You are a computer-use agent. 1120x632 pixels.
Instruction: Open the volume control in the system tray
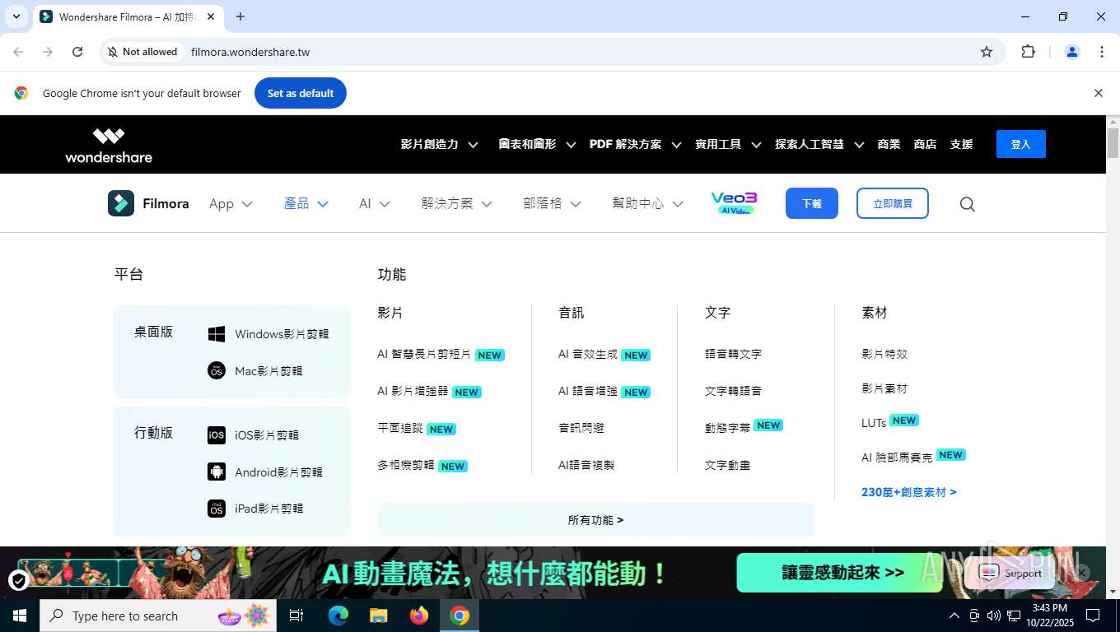994,616
